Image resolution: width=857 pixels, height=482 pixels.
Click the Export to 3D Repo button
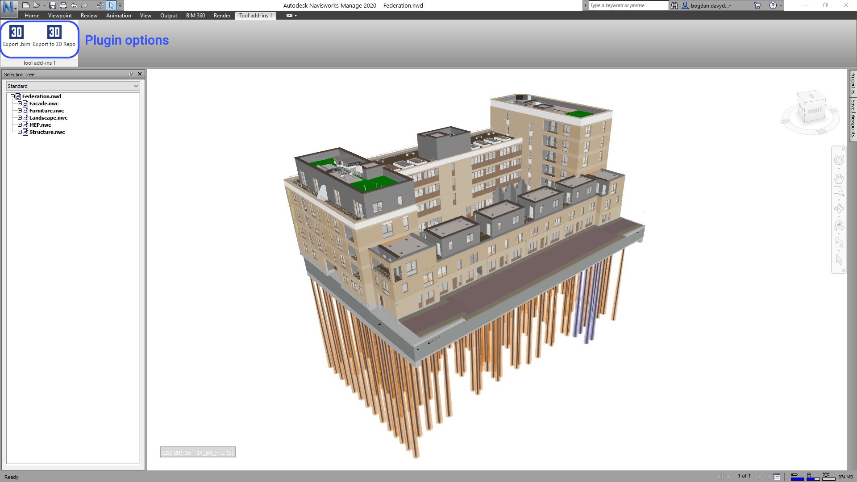pyautogui.click(x=54, y=36)
